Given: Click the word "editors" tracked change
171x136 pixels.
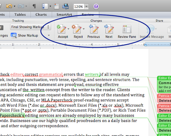Looking at the screenshot, I should [x=17, y=75].
